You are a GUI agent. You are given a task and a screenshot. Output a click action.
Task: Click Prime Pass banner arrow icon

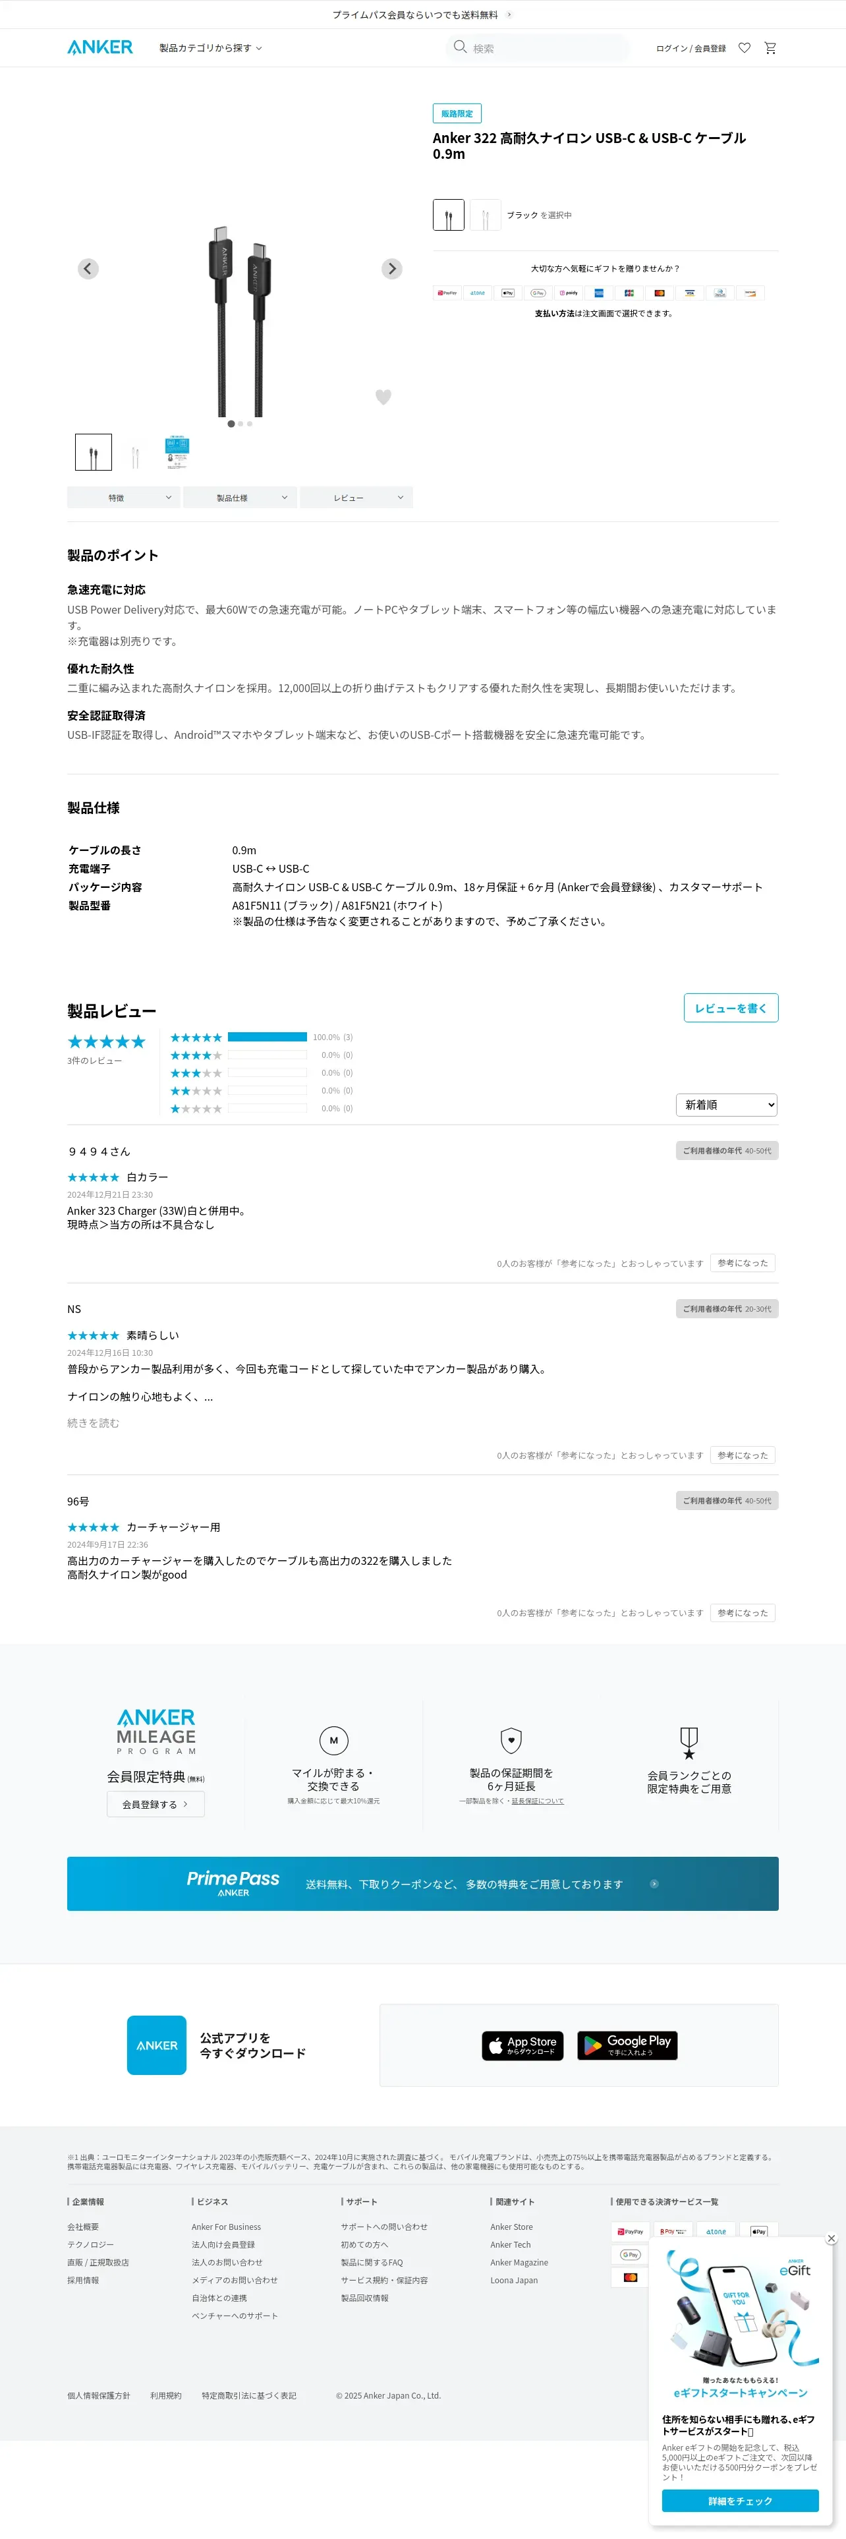pos(654,1884)
